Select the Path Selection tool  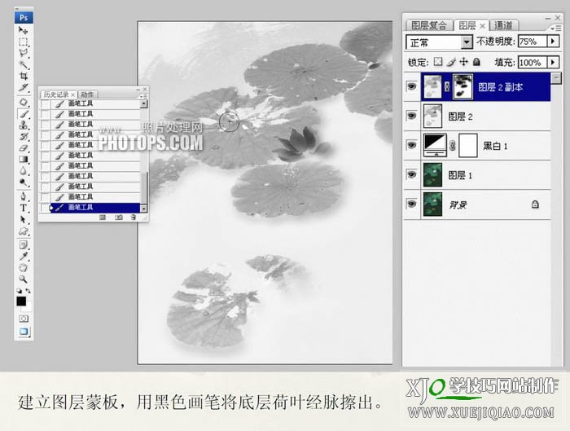point(24,219)
